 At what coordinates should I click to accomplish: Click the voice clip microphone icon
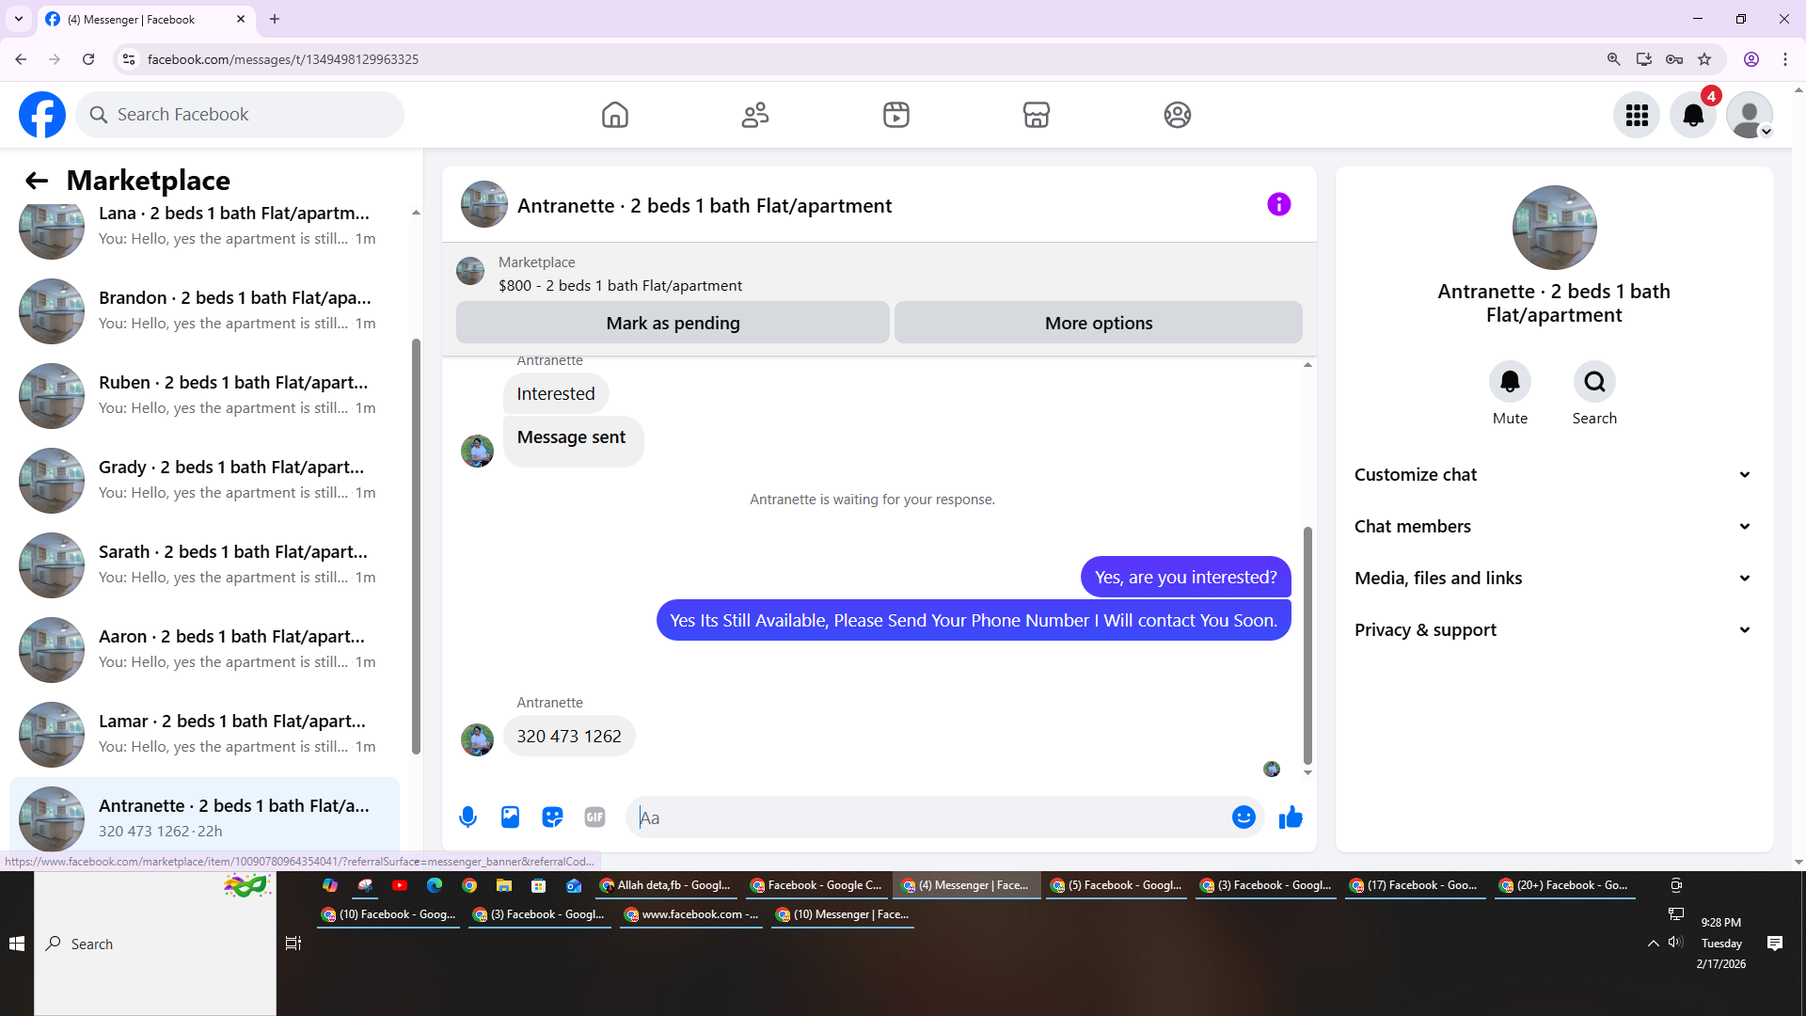(x=467, y=818)
